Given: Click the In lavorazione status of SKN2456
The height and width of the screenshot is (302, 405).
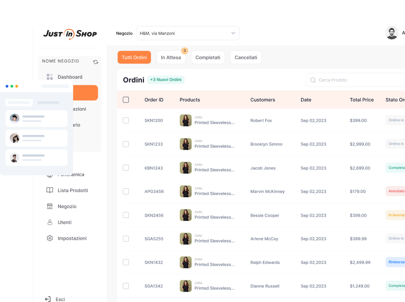Looking at the screenshot, I should (396, 215).
